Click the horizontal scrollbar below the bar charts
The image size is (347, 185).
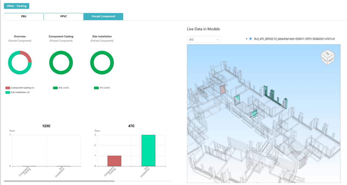[x=59, y=181]
